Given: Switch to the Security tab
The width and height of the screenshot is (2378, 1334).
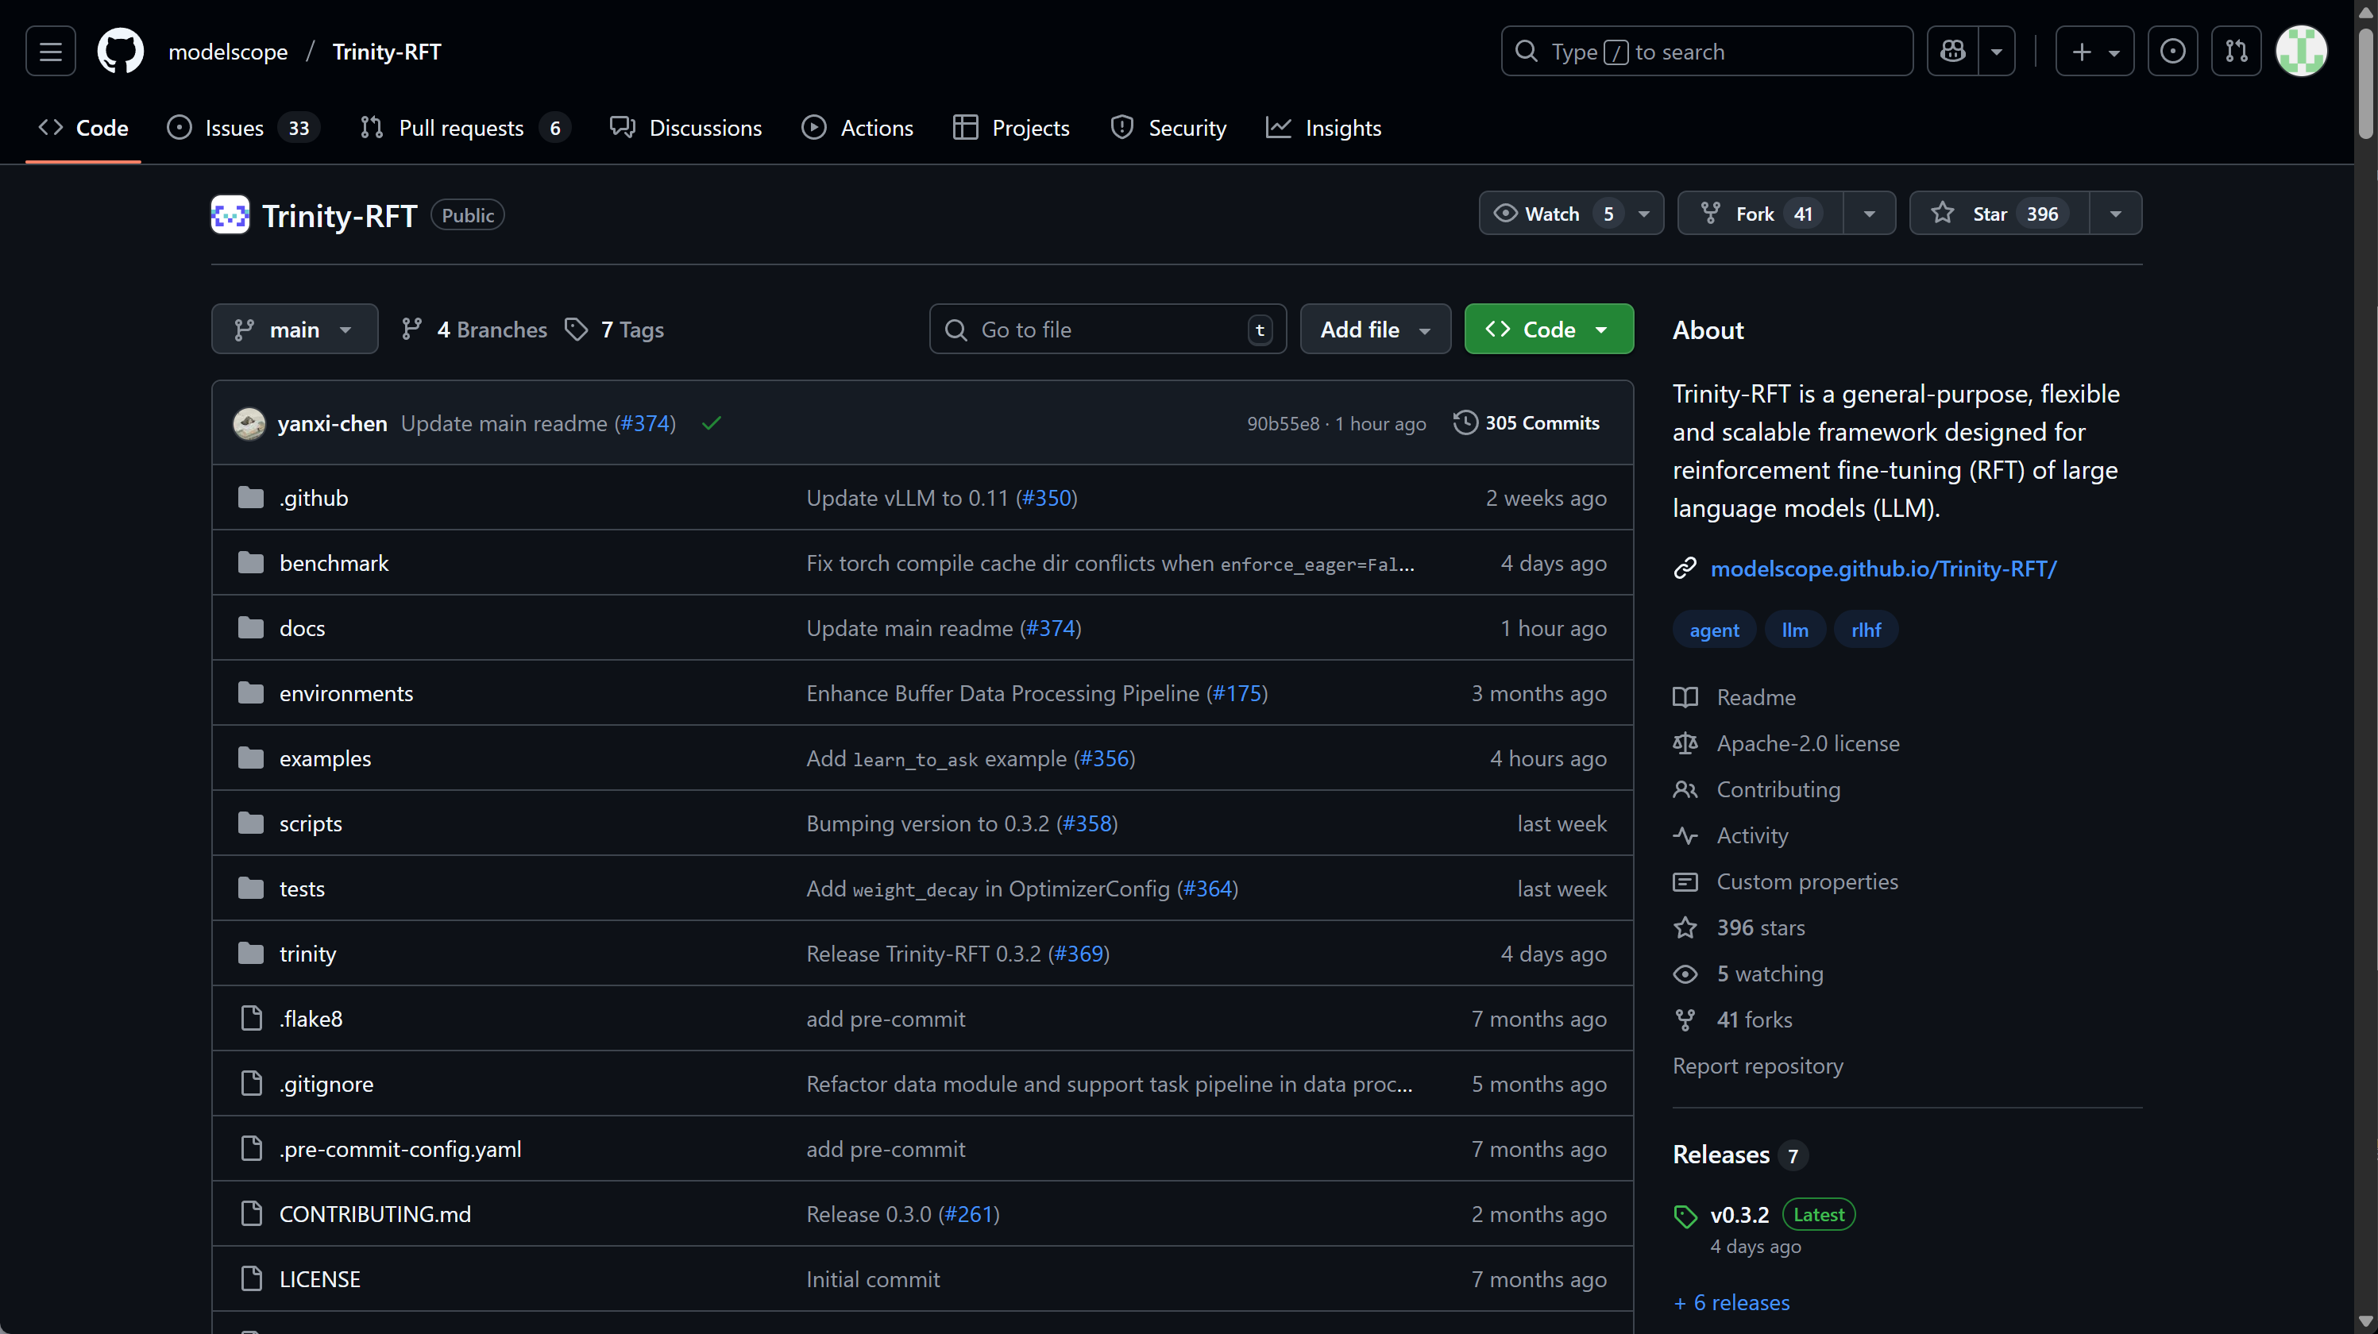Looking at the screenshot, I should (1168, 127).
